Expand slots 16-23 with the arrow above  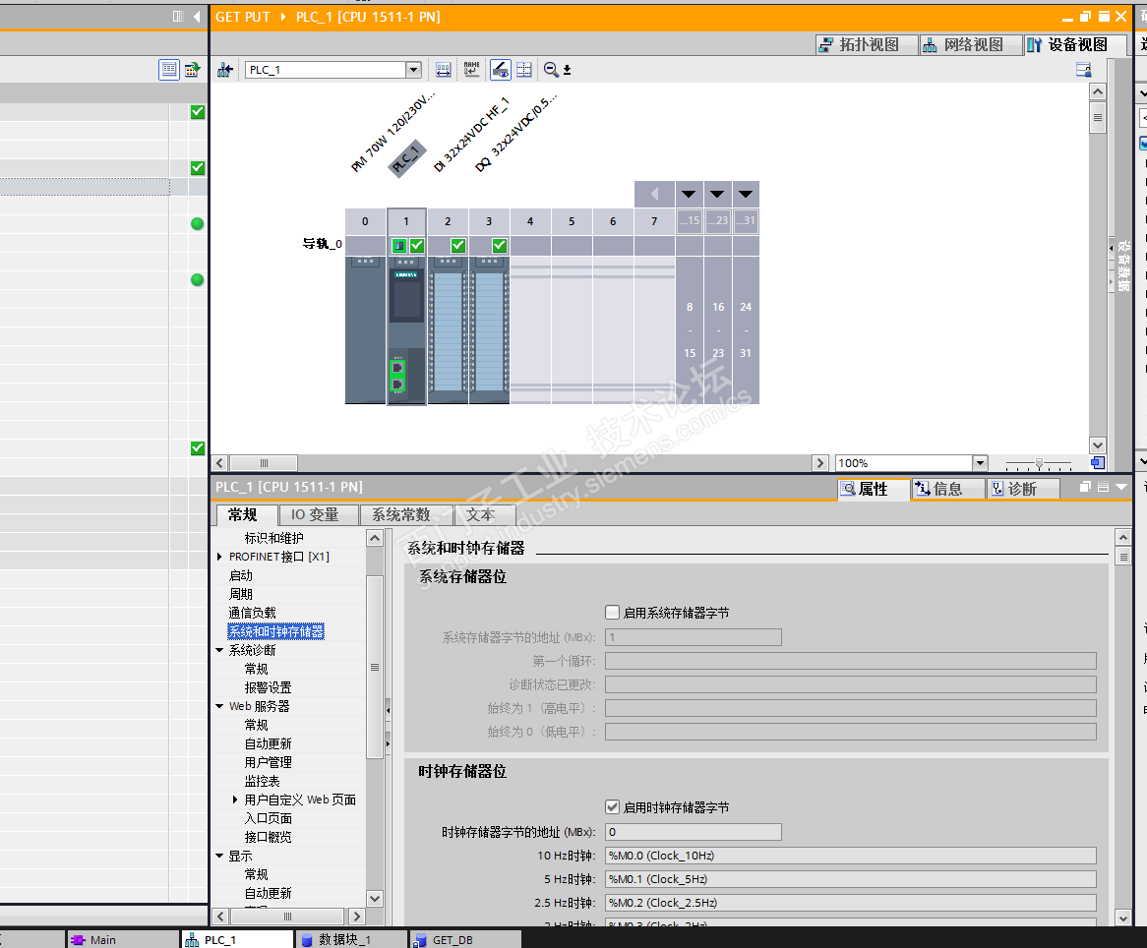[x=717, y=194]
